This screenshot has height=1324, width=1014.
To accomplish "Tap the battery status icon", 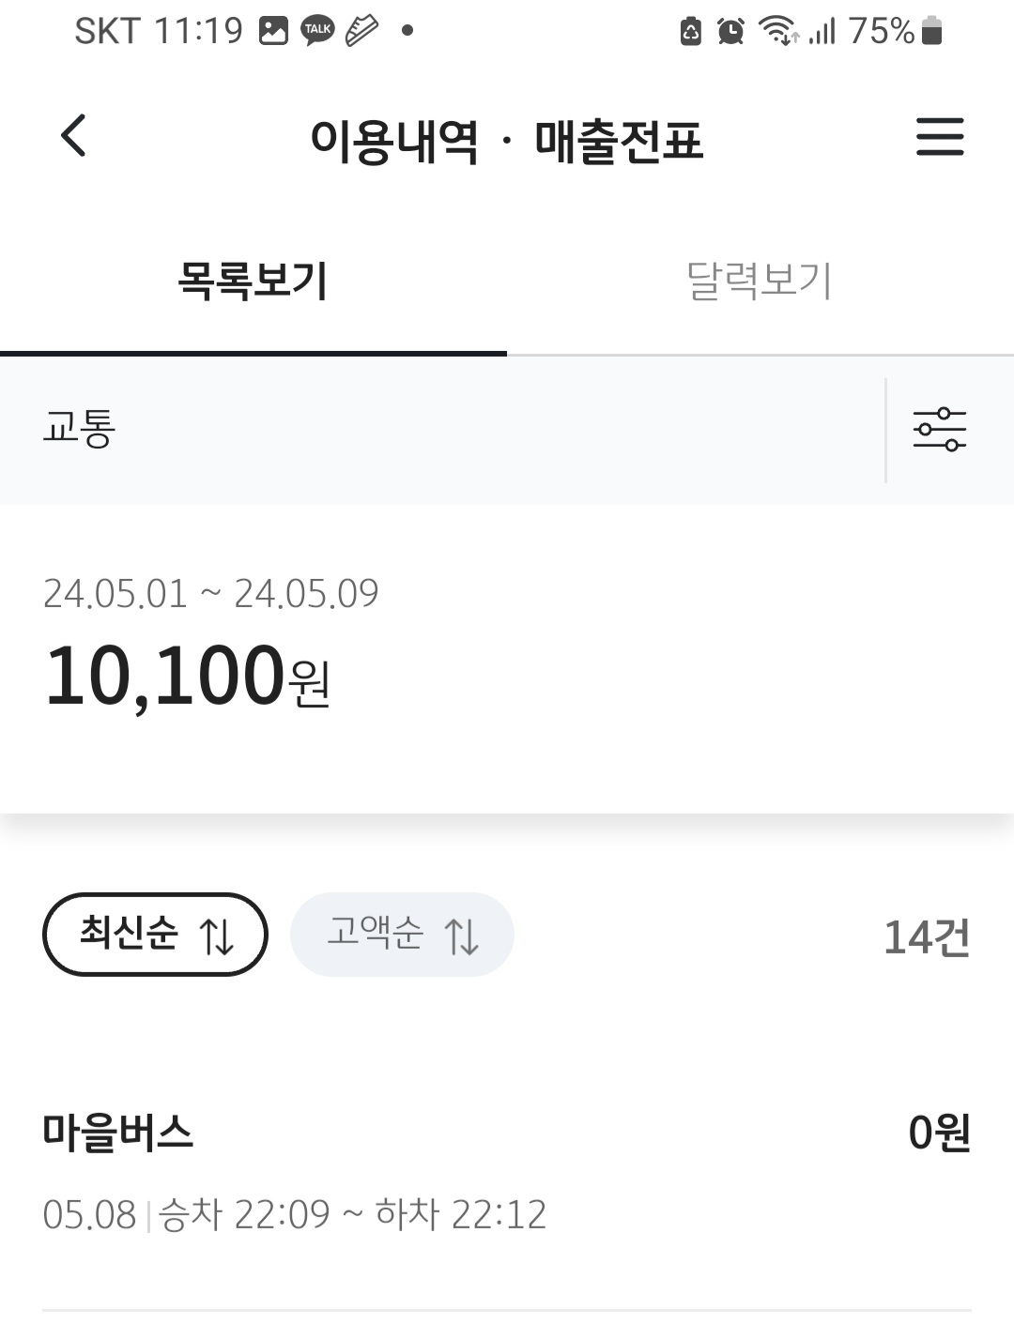I will tap(931, 31).
